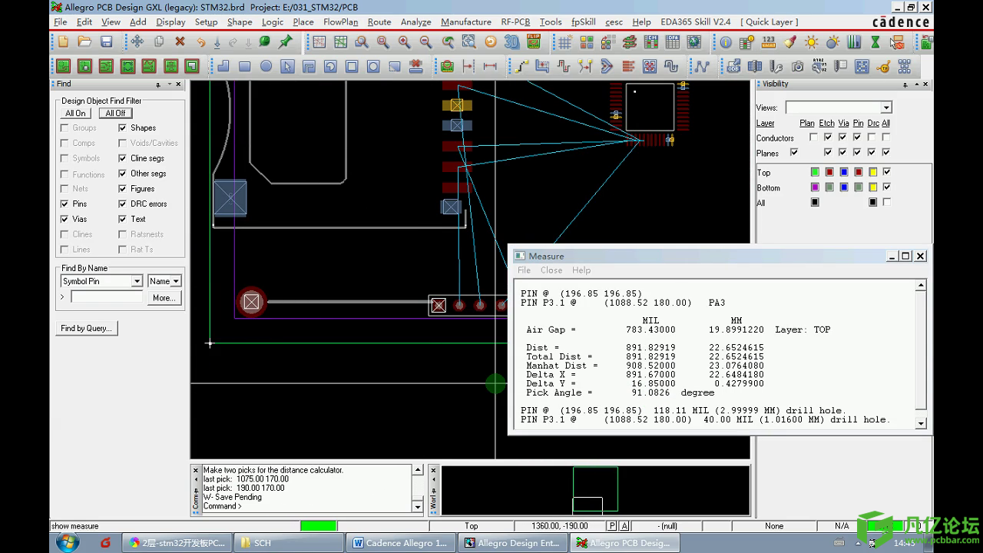Click the Zoom In magnifier icon
Screen dimensions: 983x553
pyautogui.click(x=404, y=42)
